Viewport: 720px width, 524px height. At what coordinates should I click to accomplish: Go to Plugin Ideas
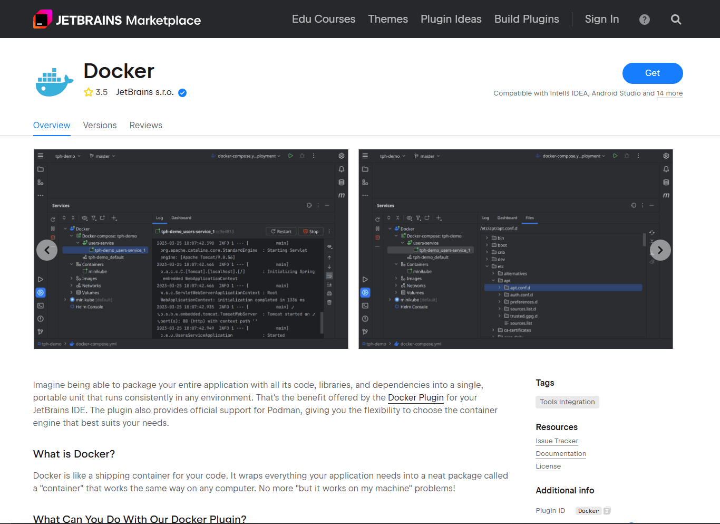[x=451, y=19]
